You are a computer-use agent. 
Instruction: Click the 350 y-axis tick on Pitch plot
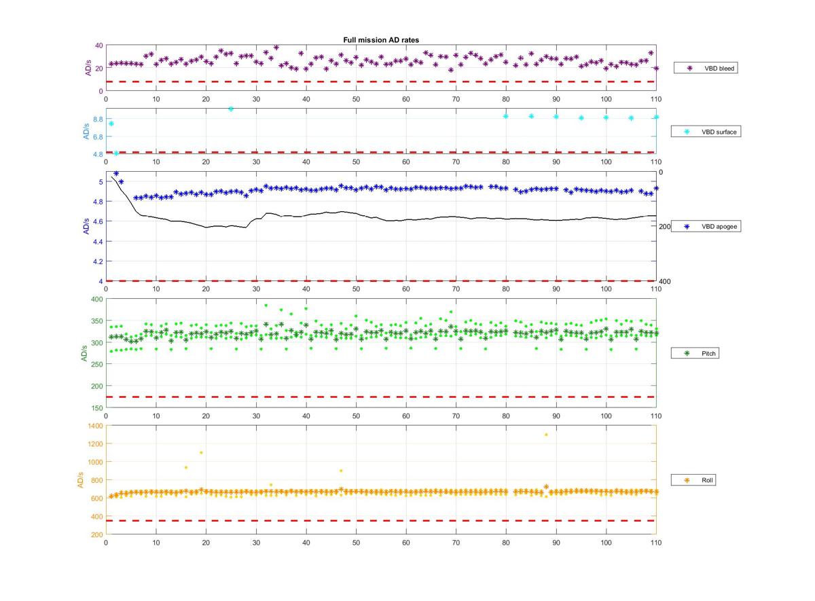tap(97, 321)
